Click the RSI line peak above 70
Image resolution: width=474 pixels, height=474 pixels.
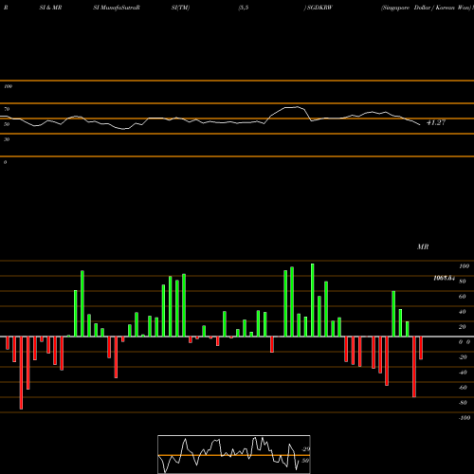297,107
